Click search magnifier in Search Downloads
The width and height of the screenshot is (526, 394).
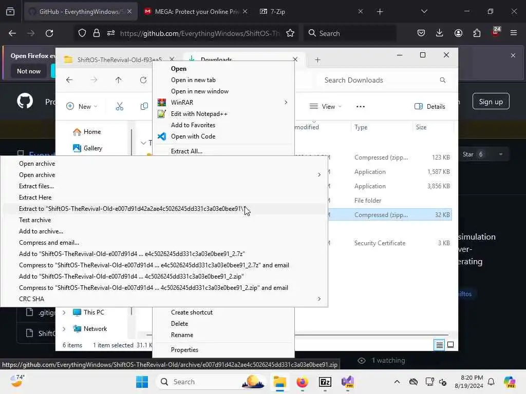443,80
